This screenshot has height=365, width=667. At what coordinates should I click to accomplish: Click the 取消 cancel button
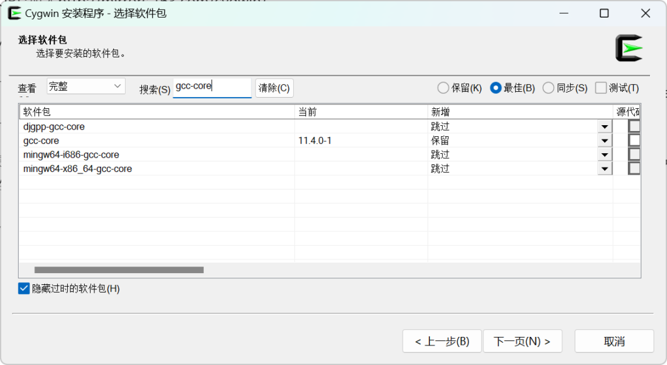tap(614, 341)
